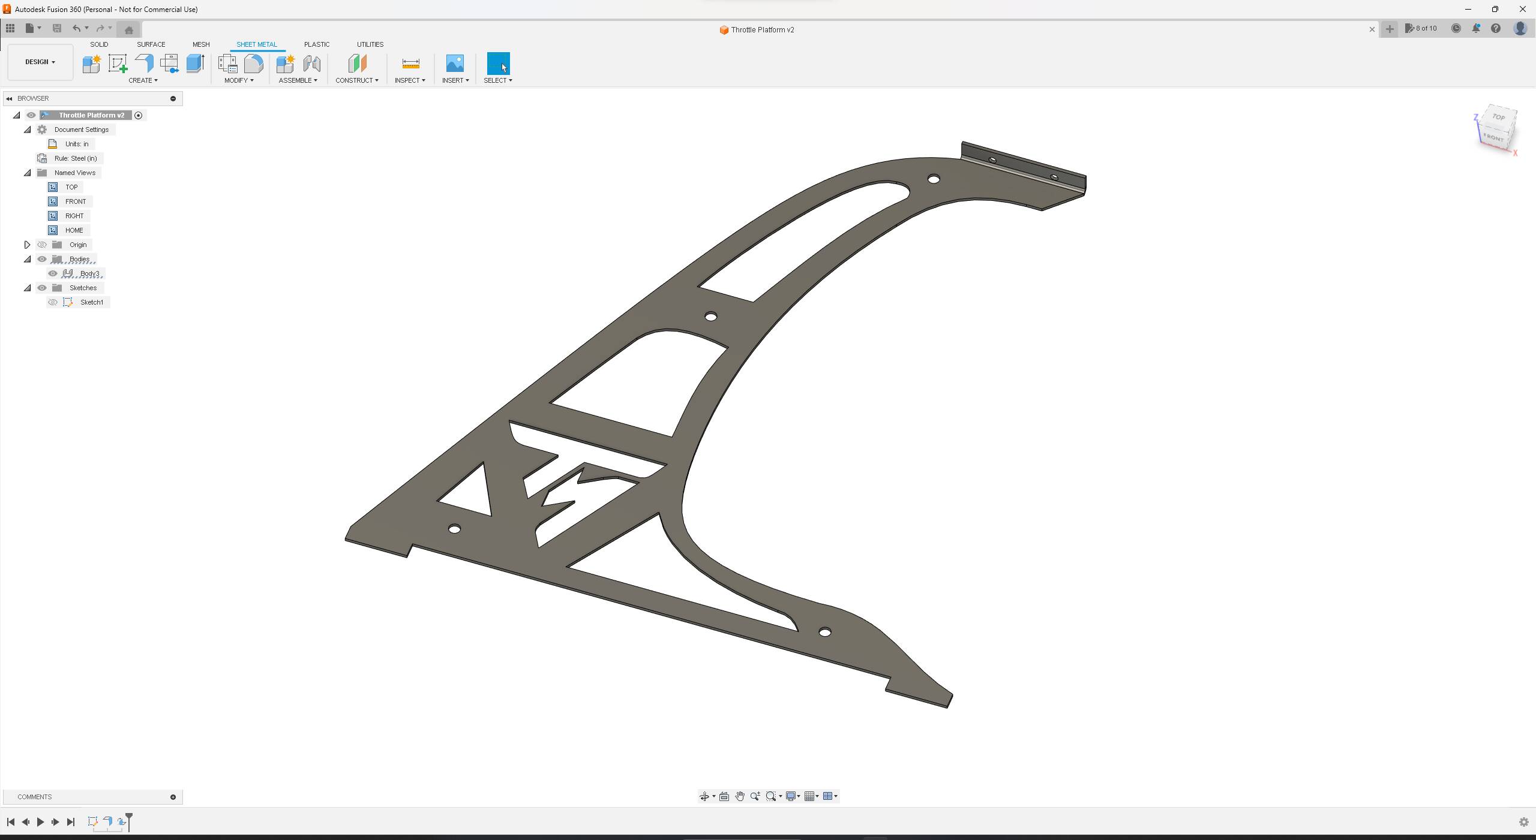The image size is (1536, 840).
Task: Click the Job Status clock icon
Action: pyautogui.click(x=1456, y=29)
